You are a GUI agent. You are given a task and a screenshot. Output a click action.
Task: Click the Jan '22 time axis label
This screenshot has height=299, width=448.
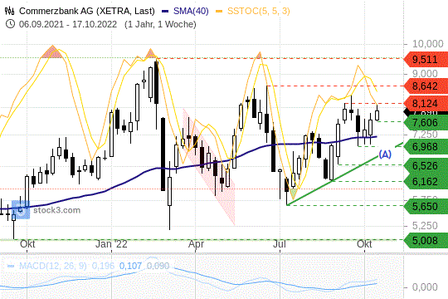111,244
